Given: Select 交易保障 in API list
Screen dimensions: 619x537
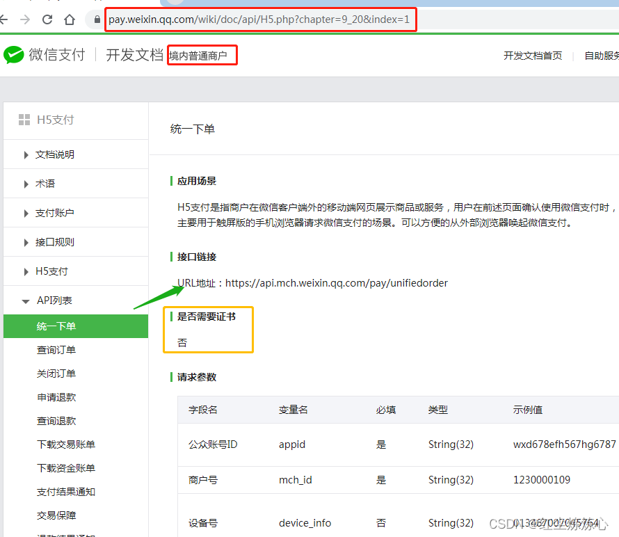Looking at the screenshot, I should click(x=56, y=515).
